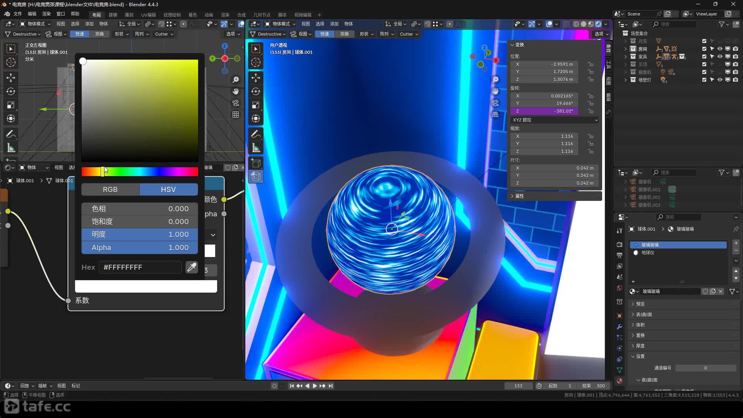Toggle rotation Z lock icon

[591, 111]
